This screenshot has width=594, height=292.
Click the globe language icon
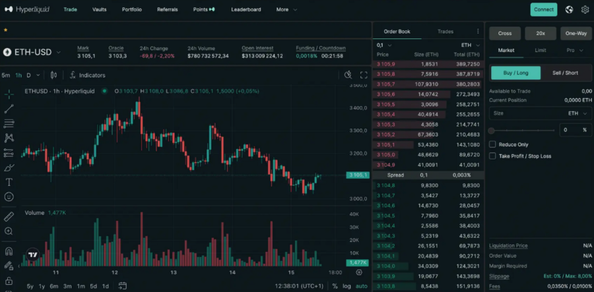pyautogui.click(x=569, y=10)
